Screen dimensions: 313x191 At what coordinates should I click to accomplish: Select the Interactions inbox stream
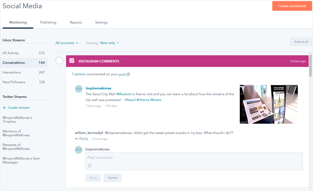pos(12,72)
